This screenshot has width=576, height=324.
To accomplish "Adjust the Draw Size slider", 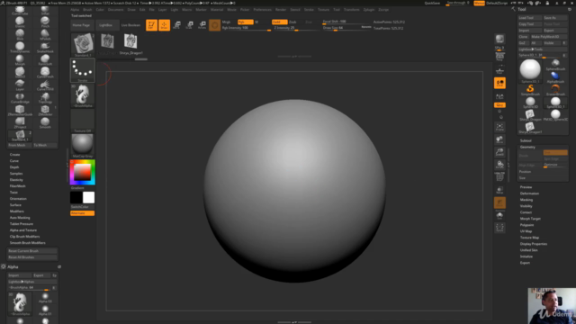I will pyautogui.click(x=346, y=28).
